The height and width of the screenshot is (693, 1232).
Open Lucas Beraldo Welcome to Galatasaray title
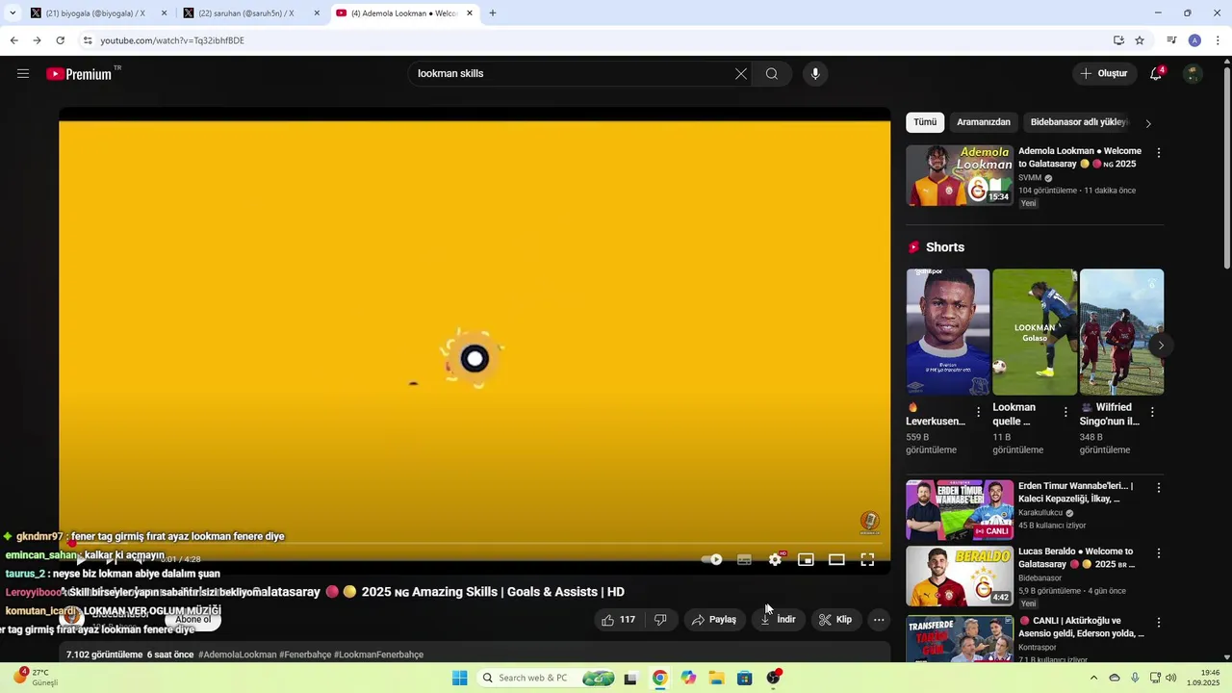(1076, 558)
